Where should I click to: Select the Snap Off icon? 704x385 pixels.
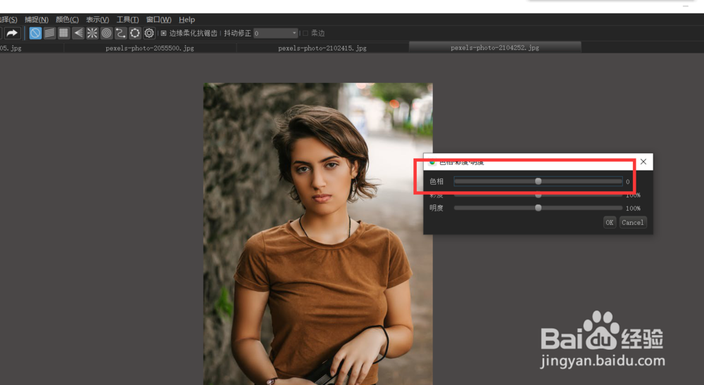pyautogui.click(x=35, y=33)
